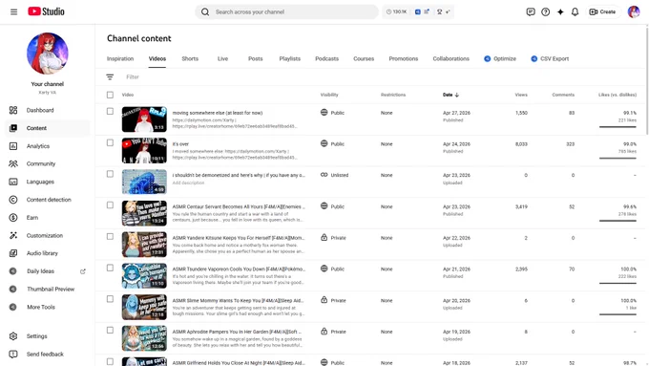This screenshot has width=649, height=366.
Task: Switch to the Playlists tab
Action: [x=290, y=59]
